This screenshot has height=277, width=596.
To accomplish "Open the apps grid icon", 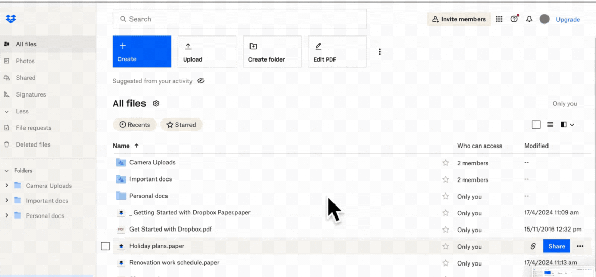I will (499, 19).
